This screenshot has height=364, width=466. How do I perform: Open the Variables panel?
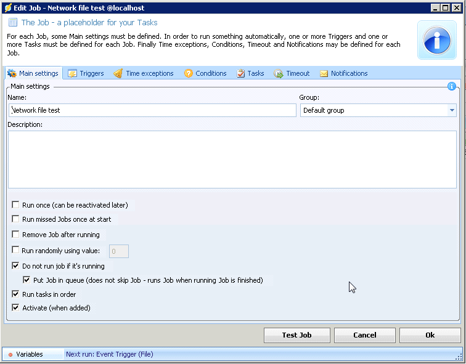coord(29,354)
